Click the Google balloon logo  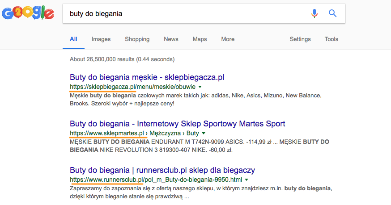(28, 13)
